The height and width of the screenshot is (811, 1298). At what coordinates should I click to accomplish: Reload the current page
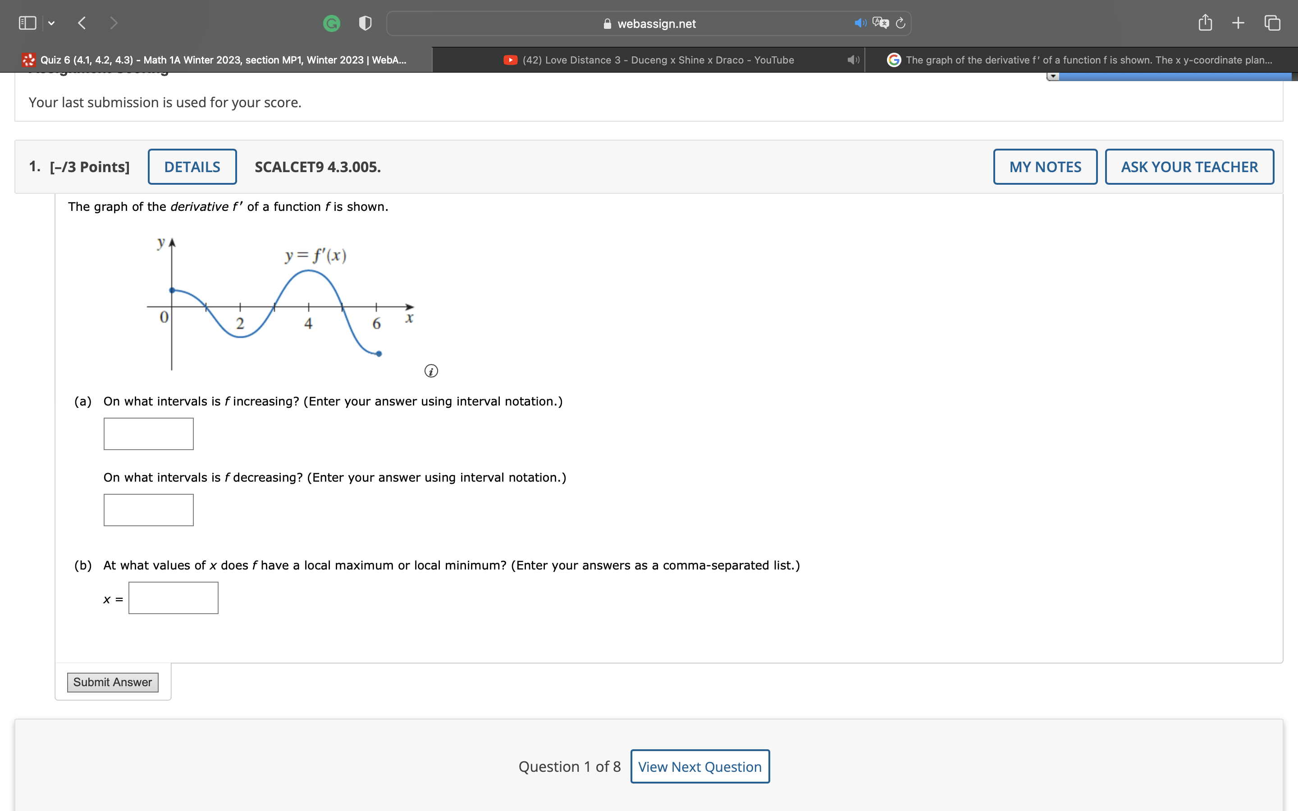coord(900,23)
